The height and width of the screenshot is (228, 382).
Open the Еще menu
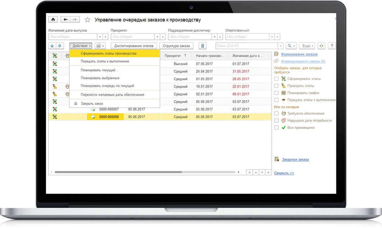coord(307,46)
